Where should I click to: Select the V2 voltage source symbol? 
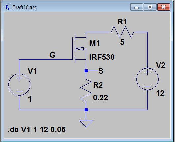click(x=147, y=79)
